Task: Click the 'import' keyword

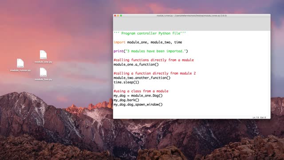Action: point(119,42)
